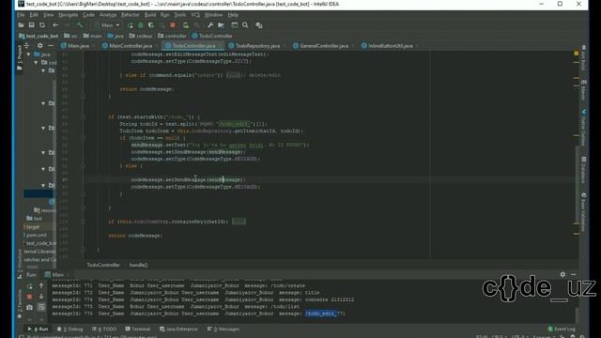This screenshot has height=338, width=601.
Task: Click the up arrow in Run panel
Action: point(41,286)
